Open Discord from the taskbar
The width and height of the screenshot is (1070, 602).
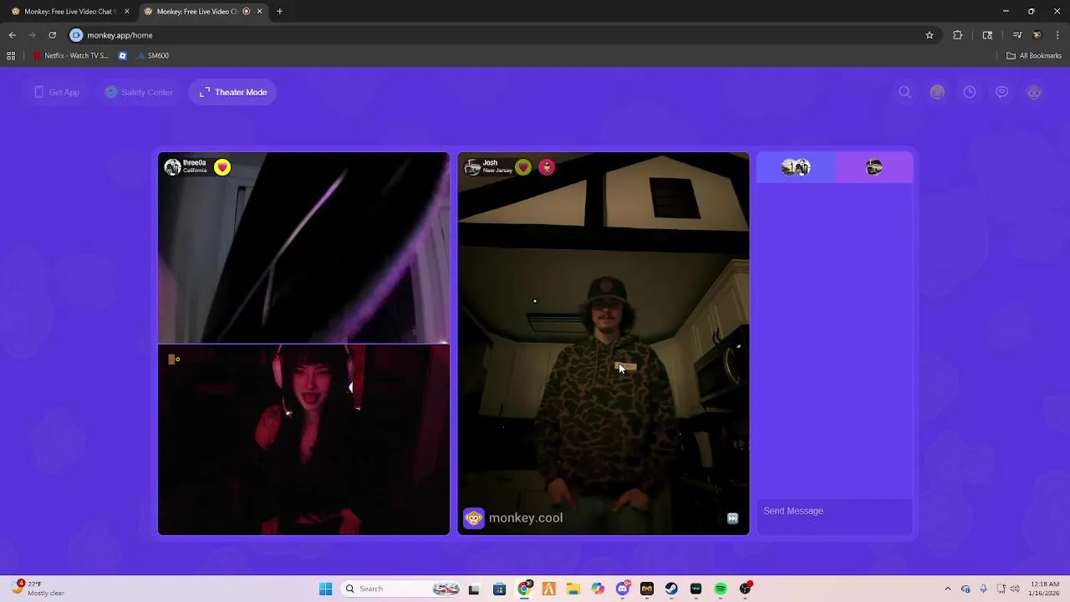(x=622, y=589)
